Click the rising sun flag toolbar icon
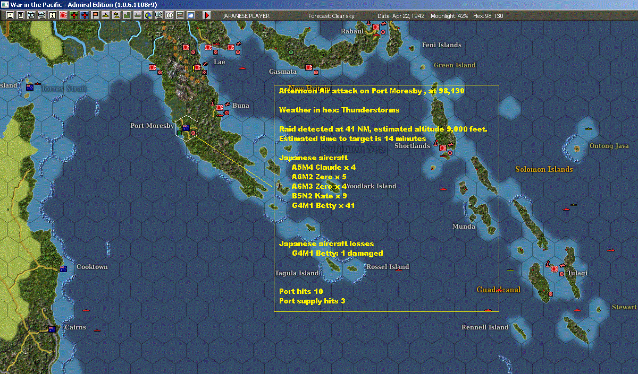The image size is (638, 374). pos(63,15)
